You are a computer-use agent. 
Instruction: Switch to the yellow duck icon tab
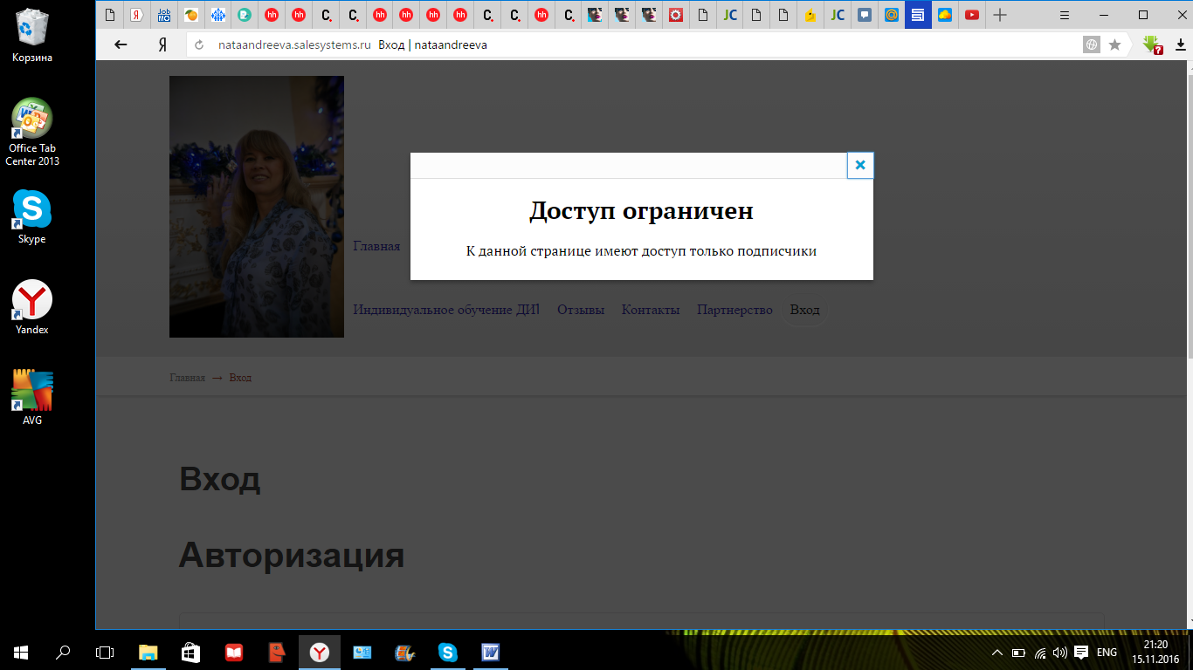810,15
